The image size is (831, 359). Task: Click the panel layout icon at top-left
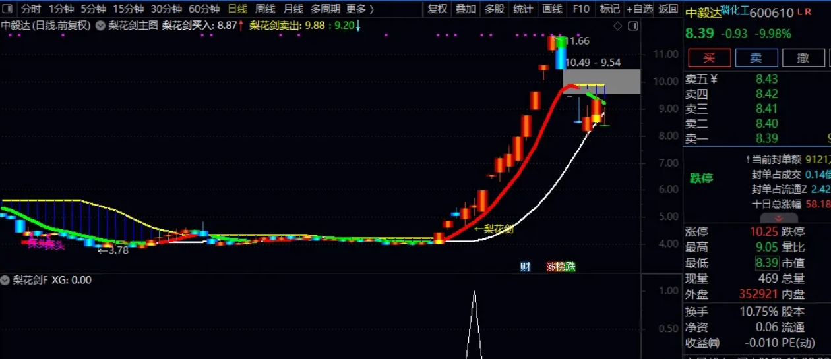point(8,9)
